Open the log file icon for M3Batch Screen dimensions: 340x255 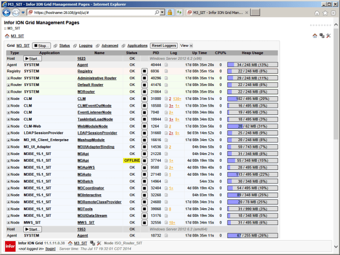pyautogui.click(x=166, y=182)
